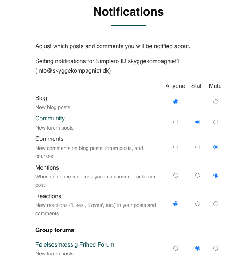240x262 pixels.
Task: Choose Staff for Reactions notifications
Action: (x=197, y=204)
